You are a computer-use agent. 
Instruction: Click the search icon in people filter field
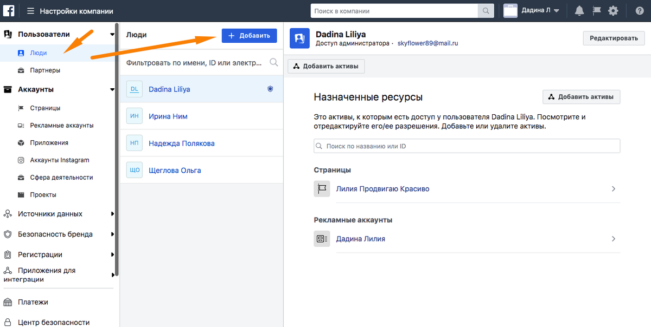tap(273, 62)
